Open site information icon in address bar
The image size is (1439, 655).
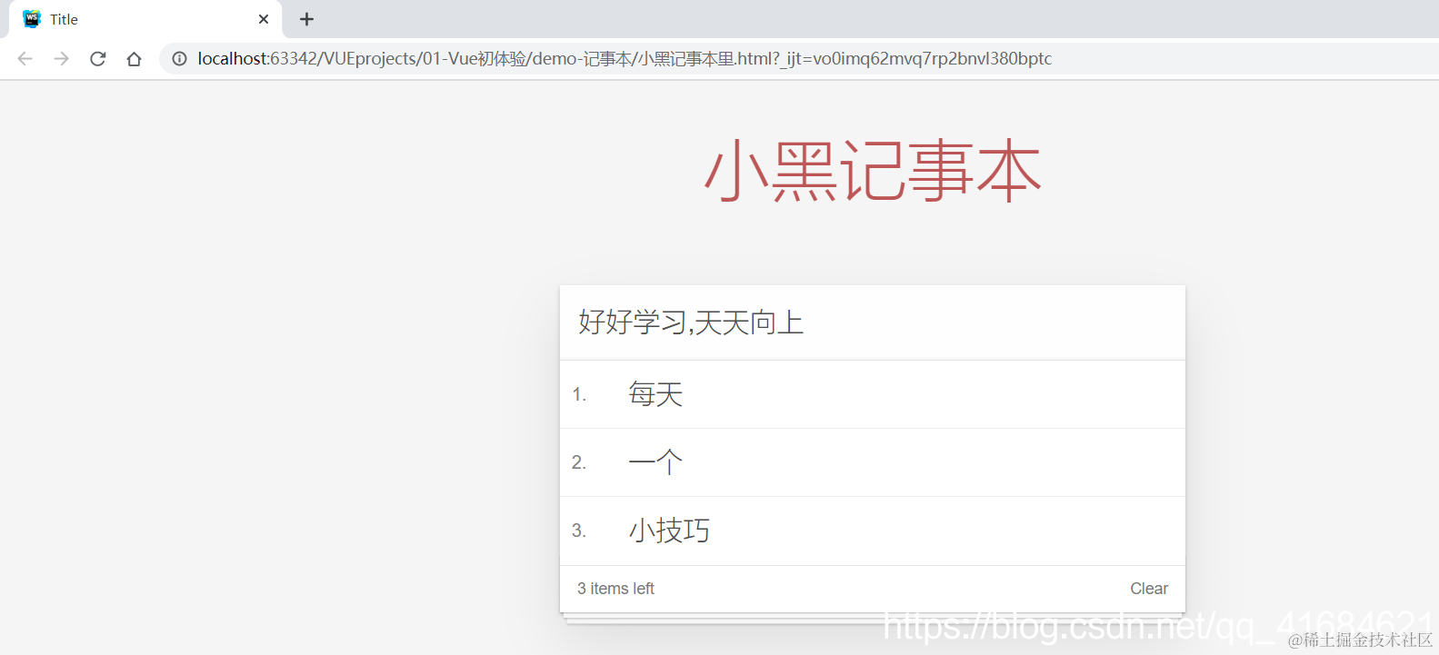[x=180, y=59]
